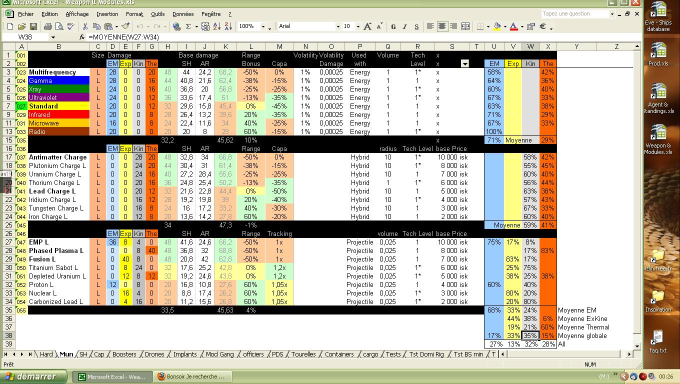Toggle italic formatting
680x384 pixels.
pyautogui.click(x=404, y=26)
